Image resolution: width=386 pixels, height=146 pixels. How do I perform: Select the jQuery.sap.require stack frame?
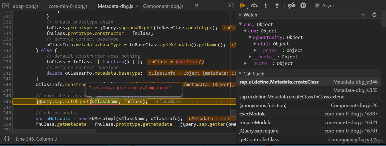click(308, 131)
